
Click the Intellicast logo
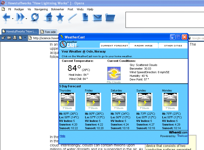(182, 136)
